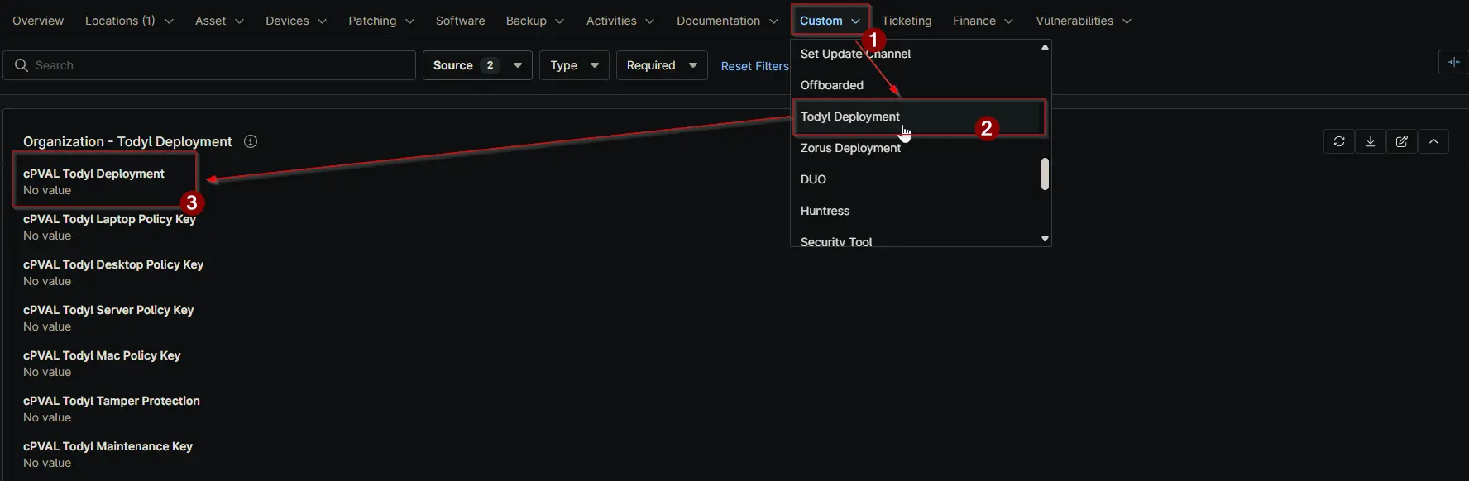Select DUO in the Custom dropdown

coord(915,179)
